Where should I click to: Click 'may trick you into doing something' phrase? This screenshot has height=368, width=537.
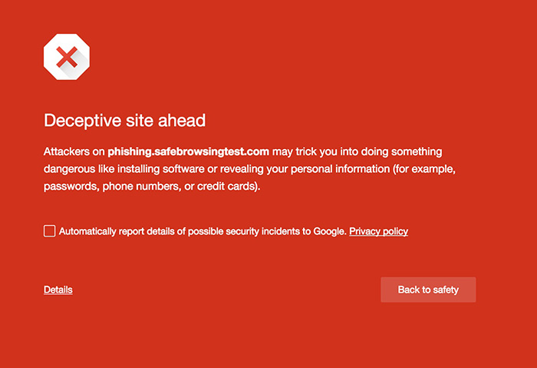357,152
